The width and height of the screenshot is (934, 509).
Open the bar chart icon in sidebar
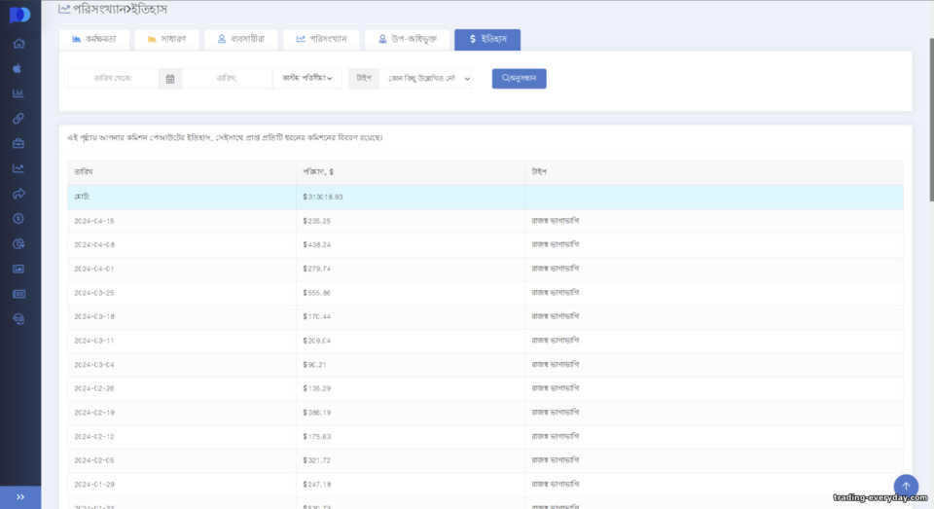18,93
